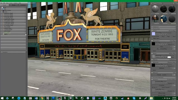Expand the Reflectivity metalness model dropdown
178x100 pixels.
(172, 62)
